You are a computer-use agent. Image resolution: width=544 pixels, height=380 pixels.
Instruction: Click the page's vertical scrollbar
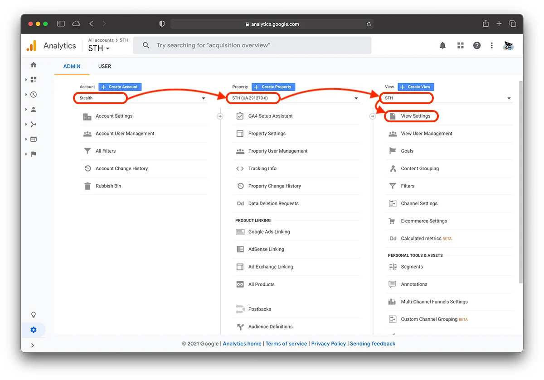[520, 181]
